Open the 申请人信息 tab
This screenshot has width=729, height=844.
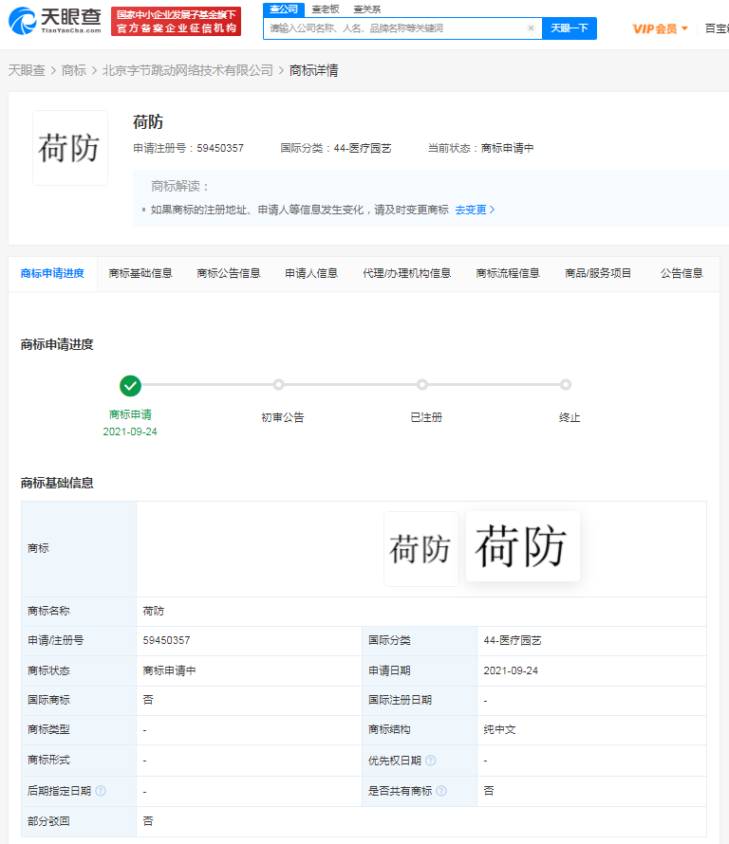pyautogui.click(x=311, y=273)
